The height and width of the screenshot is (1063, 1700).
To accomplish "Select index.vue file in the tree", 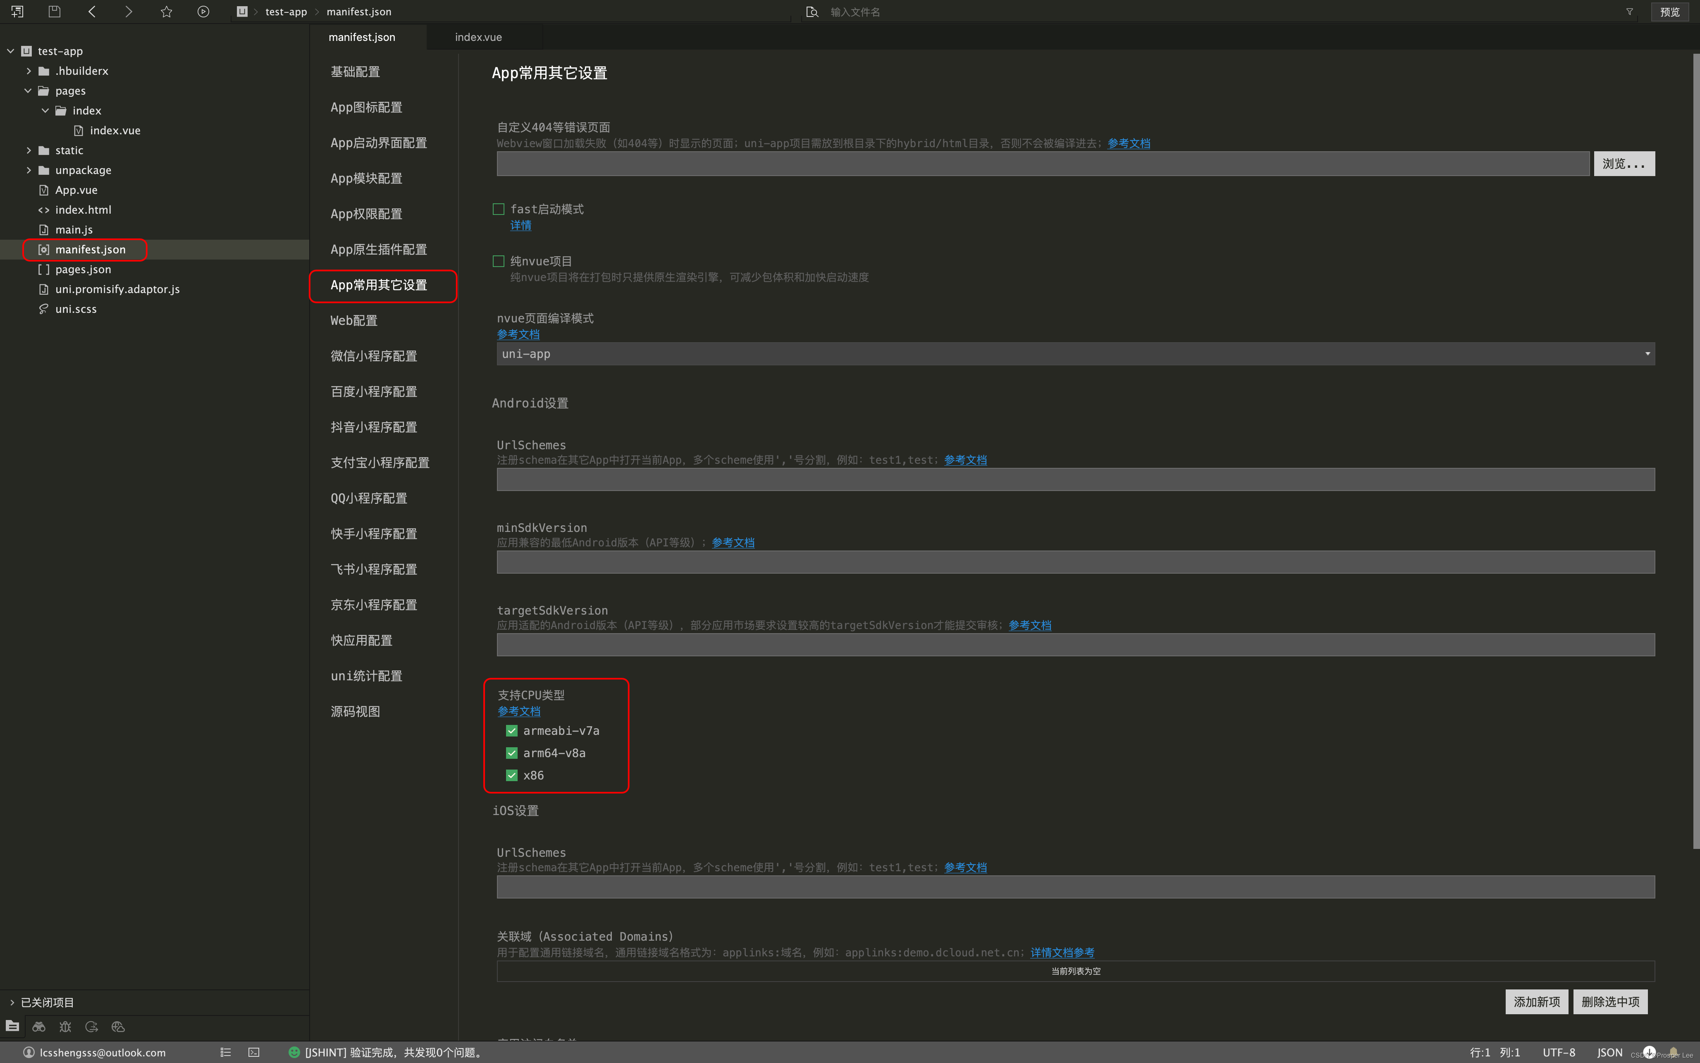I will [115, 131].
